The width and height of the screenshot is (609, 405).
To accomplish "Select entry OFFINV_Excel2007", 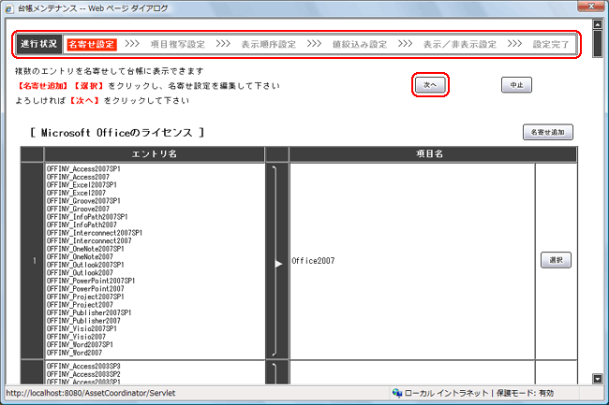I will click(76, 193).
